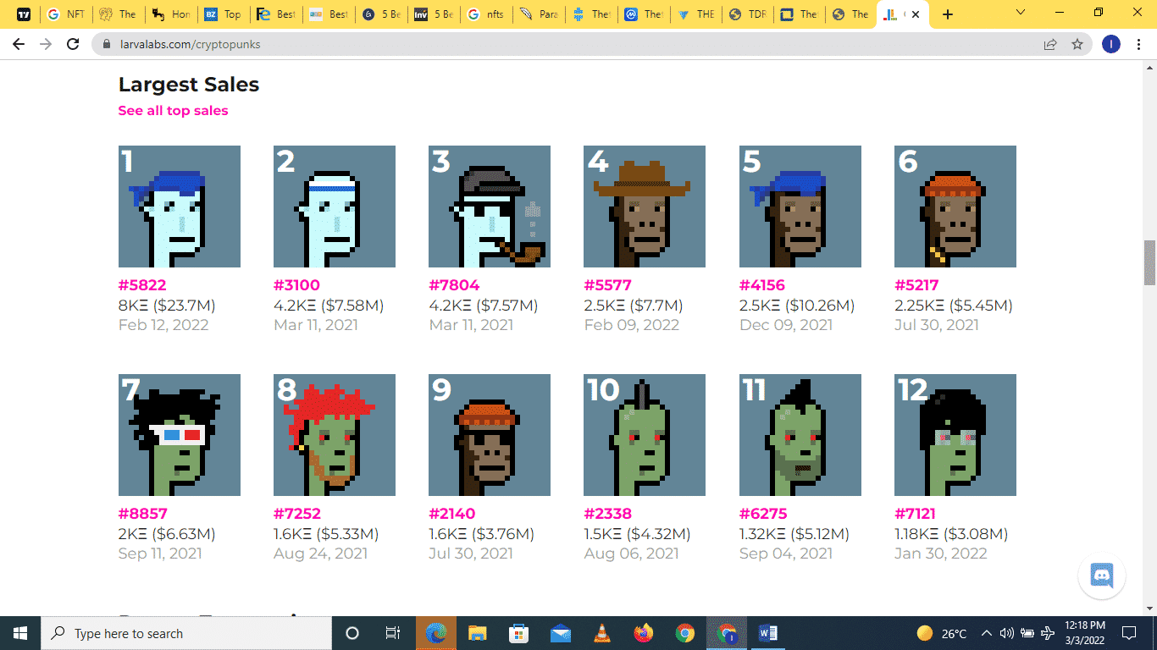This screenshot has height=650, width=1157.
Task: Open the weather widget showing 26°C
Action: coord(942,633)
